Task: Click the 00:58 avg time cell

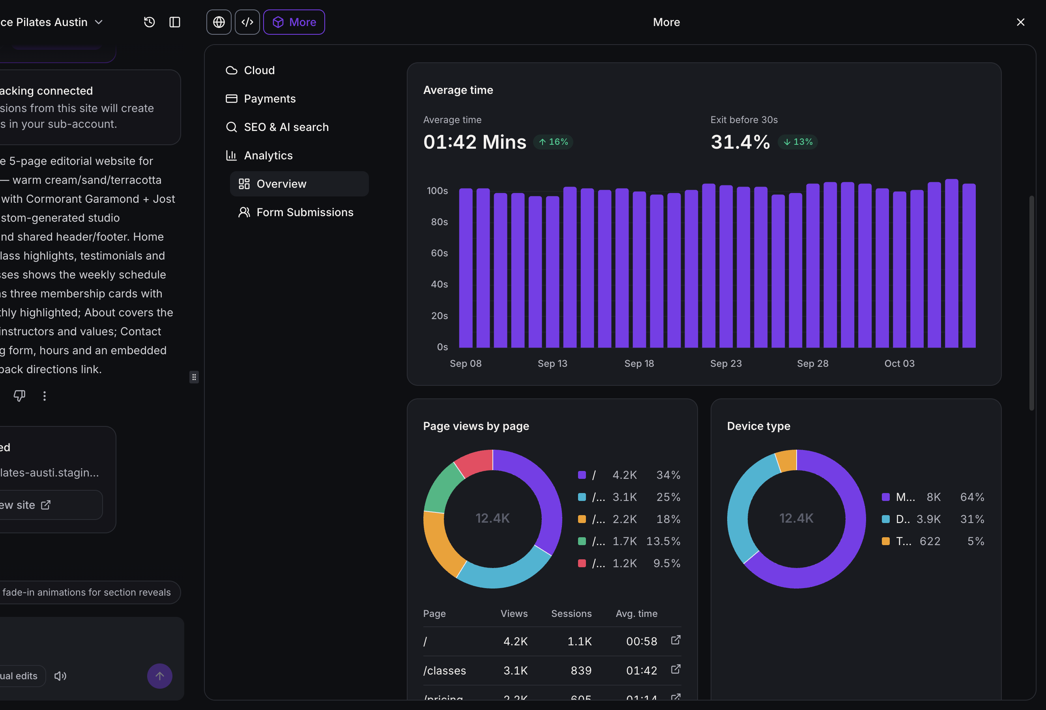Action: coord(642,641)
